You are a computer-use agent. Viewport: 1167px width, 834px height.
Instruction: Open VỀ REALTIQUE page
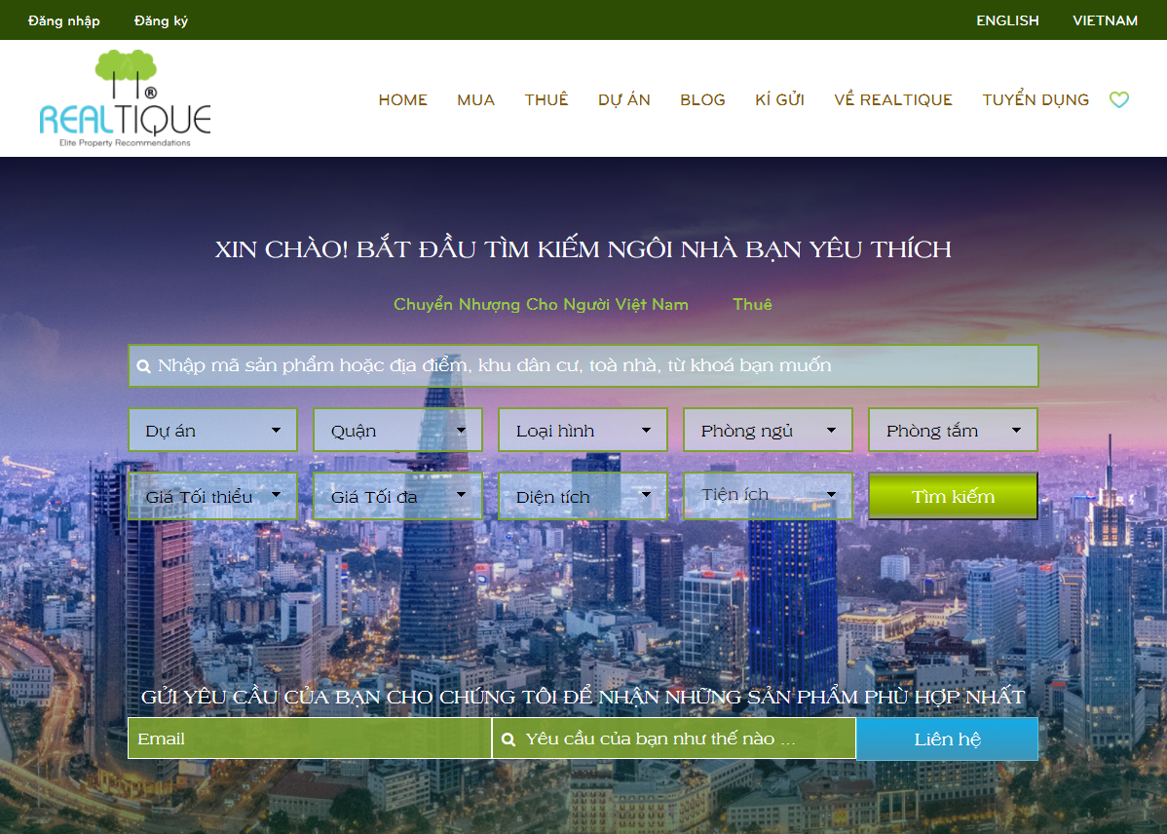[893, 99]
